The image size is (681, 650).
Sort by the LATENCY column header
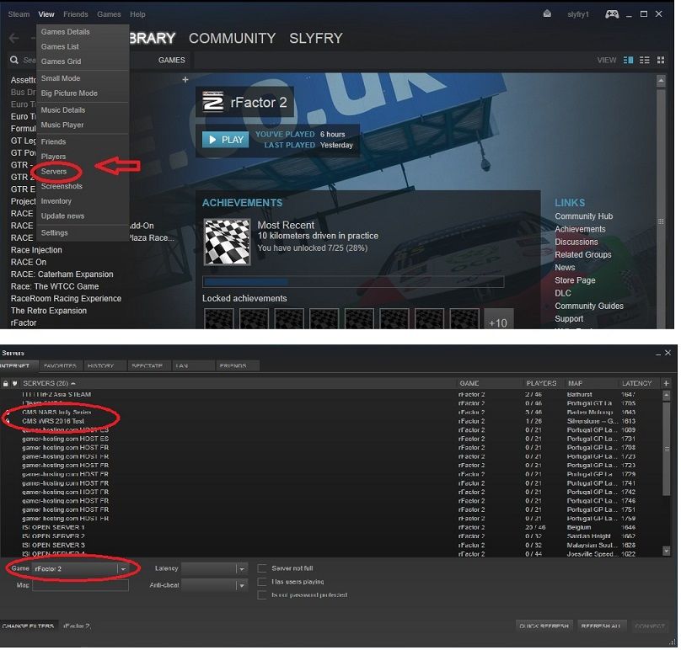click(x=636, y=384)
